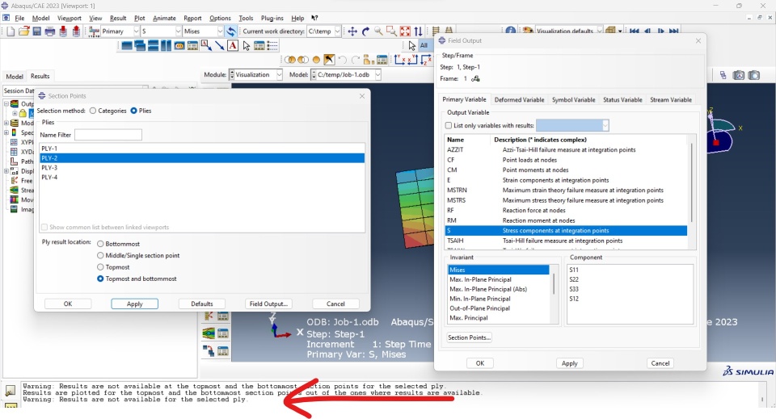This screenshot has height=419, width=776.
Task: Click the Name Filter input field
Action: coord(108,134)
